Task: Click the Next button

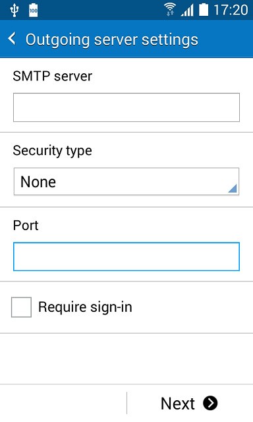Action: [x=190, y=403]
